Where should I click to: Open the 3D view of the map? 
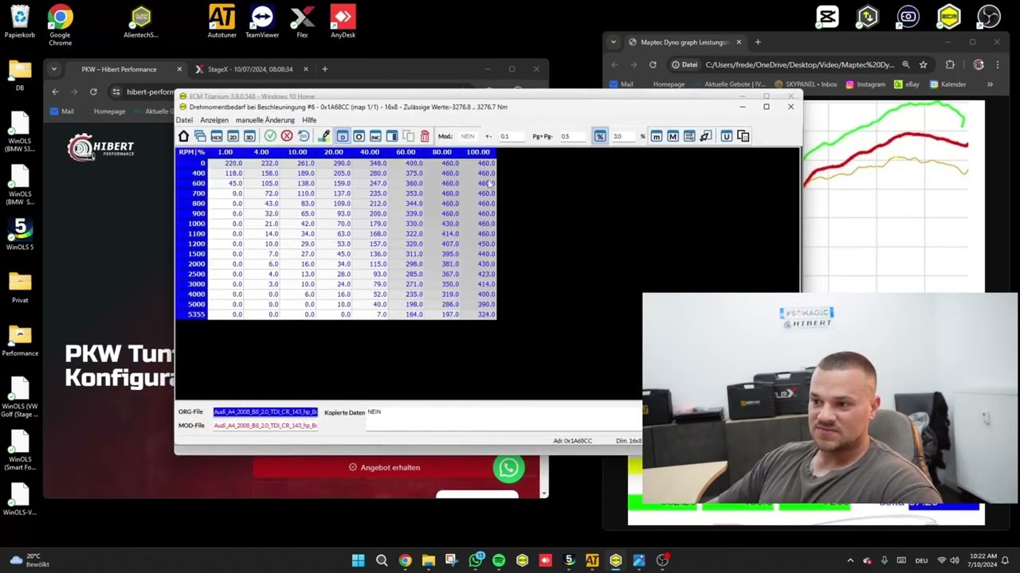click(249, 136)
